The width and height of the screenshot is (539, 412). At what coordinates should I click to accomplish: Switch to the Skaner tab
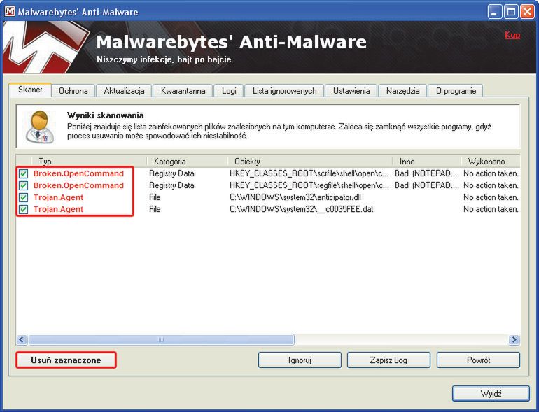(x=30, y=90)
